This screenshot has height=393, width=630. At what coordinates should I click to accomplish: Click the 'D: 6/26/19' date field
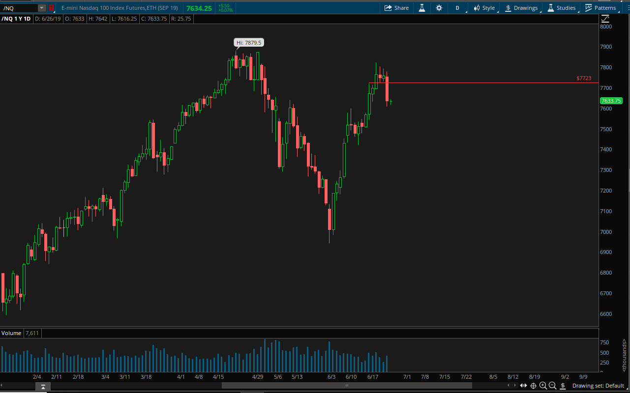click(48, 19)
